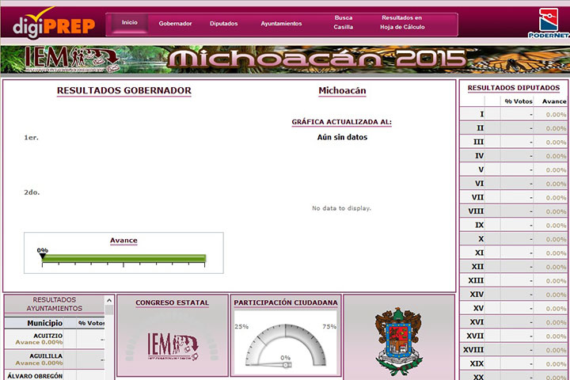
Task: Open the Inicio tab
Action: [x=129, y=23]
